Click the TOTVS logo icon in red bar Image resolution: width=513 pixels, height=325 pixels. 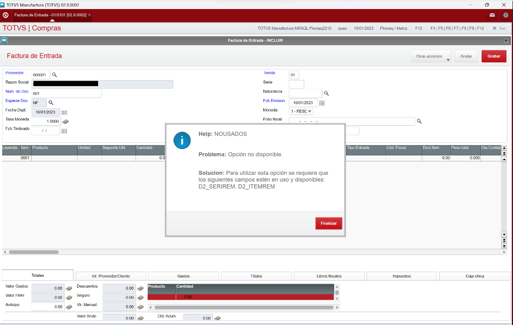pos(6,15)
